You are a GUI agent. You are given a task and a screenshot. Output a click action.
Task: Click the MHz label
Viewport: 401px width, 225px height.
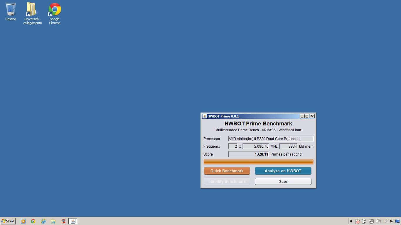(x=274, y=146)
